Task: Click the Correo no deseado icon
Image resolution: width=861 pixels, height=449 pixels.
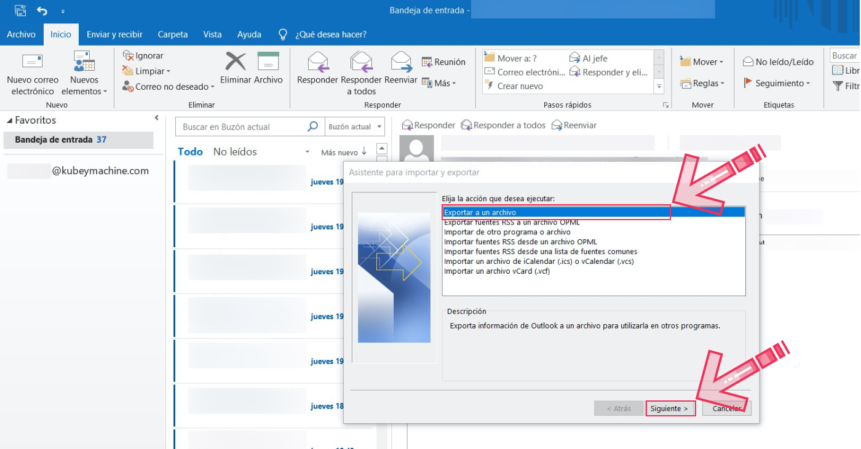Action: 128,87
